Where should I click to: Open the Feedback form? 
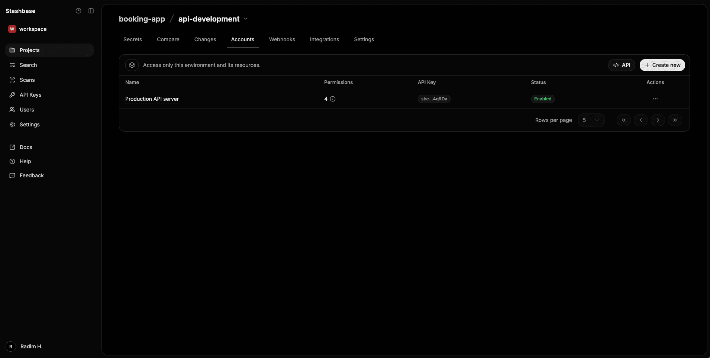(49, 175)
